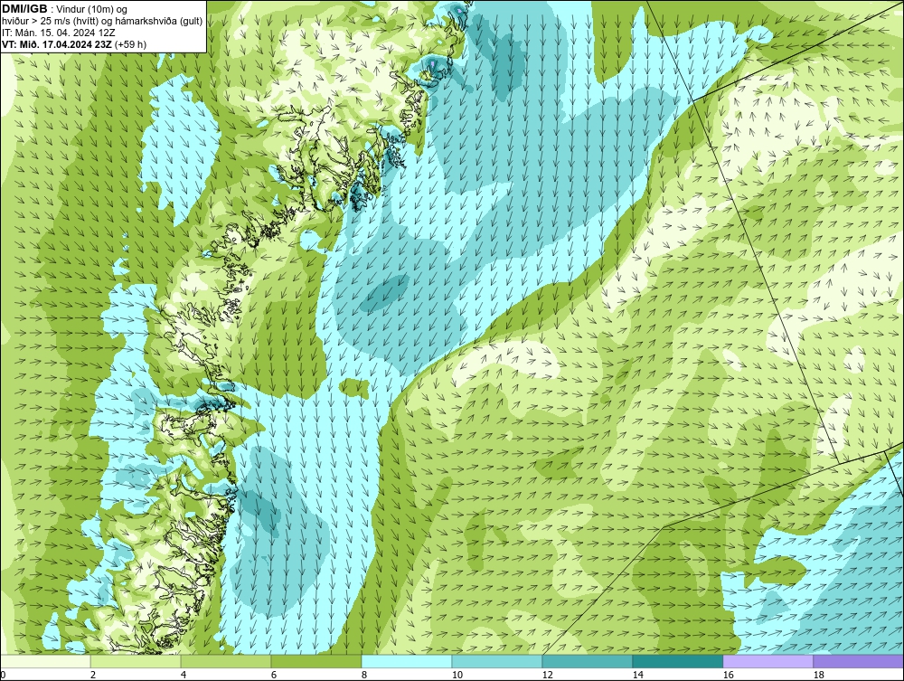Click the DMI/IGB title text
This screenshot has width=904, height=681.
tap(24, 9)
